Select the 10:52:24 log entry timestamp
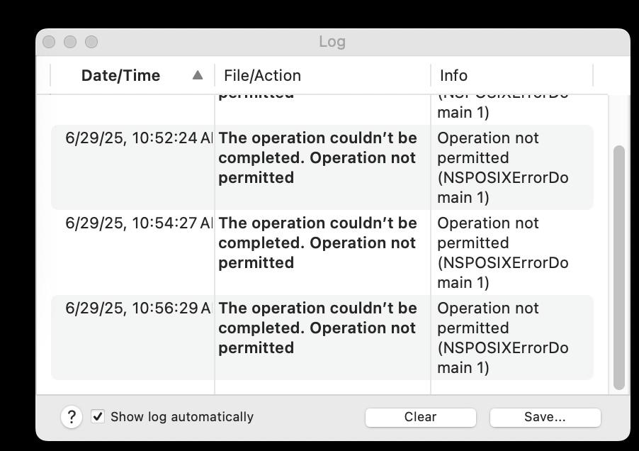The width and height of the screenshot is (639, 451). [139, 138]
